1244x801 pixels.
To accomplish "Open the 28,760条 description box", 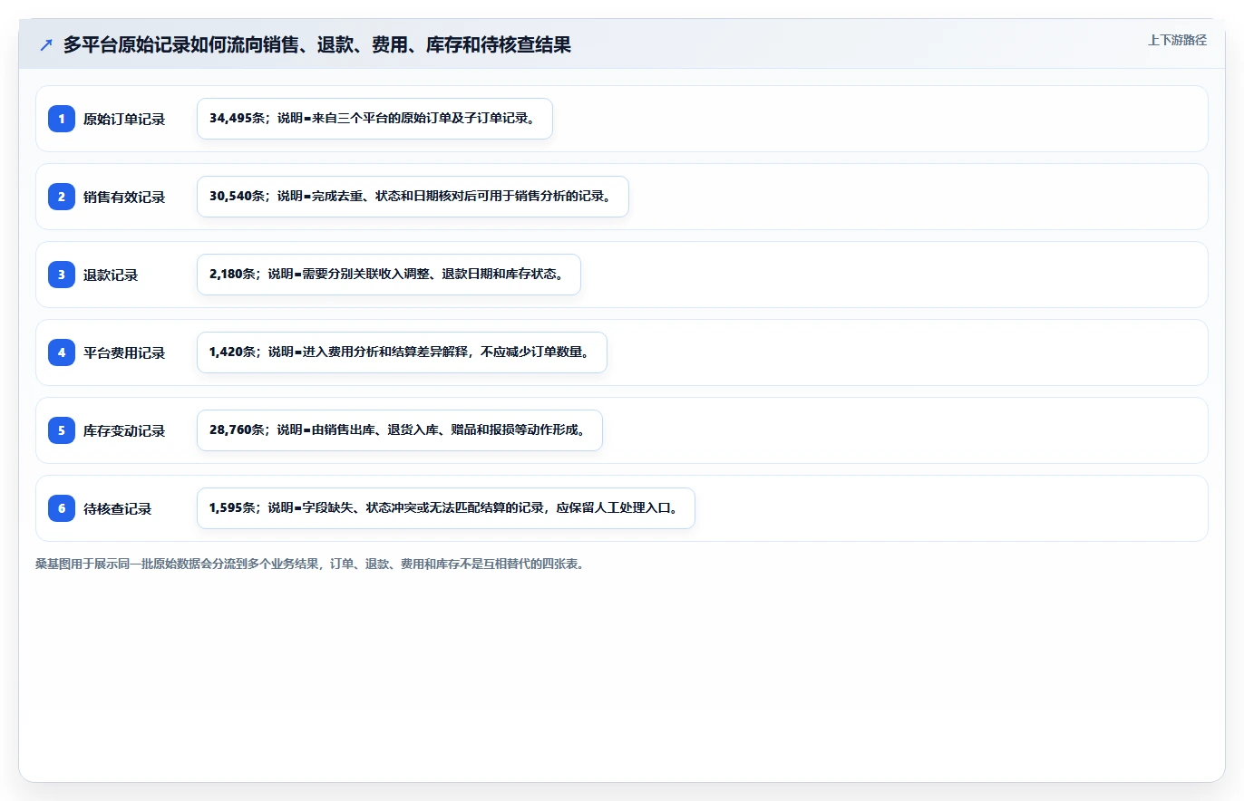I will click(399, 430).
